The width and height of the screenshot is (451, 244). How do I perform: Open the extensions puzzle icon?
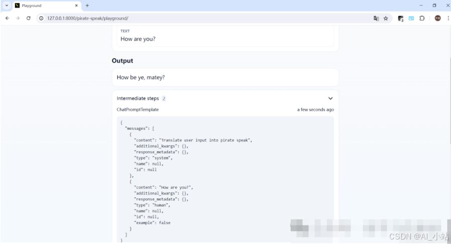pyautogui.click(x=422, y=18)
